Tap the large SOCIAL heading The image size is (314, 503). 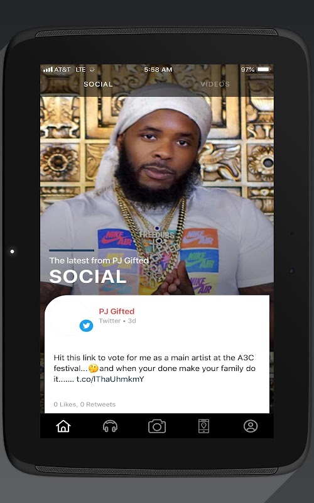(88, 277)
